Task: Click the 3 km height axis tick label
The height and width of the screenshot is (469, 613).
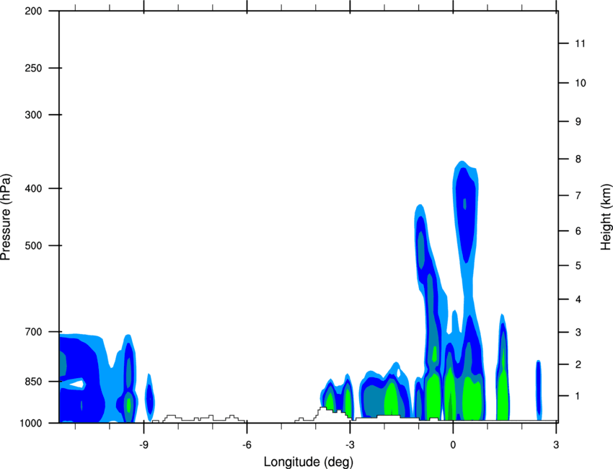Action: pos(578,333)
